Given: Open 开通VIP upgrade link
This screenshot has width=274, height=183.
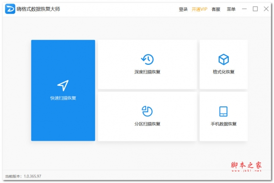Looking at the screenshot, I should [200, 9].
